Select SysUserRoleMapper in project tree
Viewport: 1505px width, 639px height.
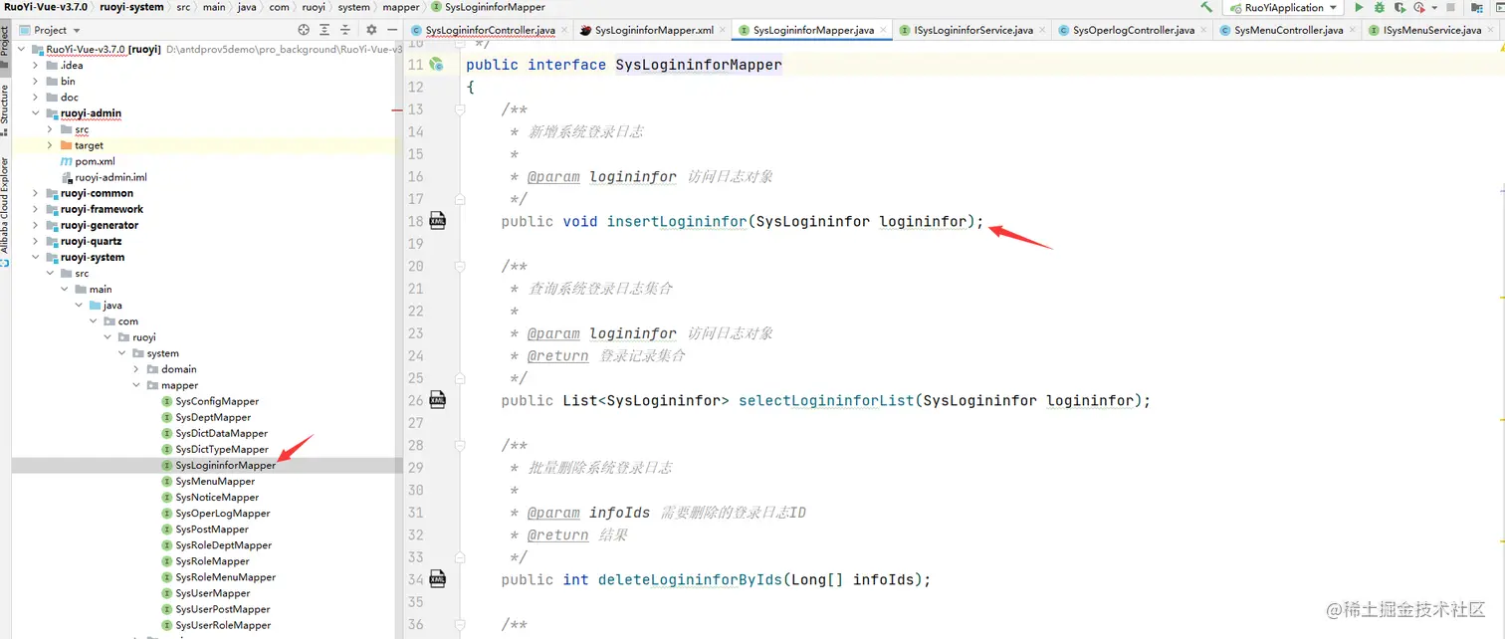coord(223,625)
